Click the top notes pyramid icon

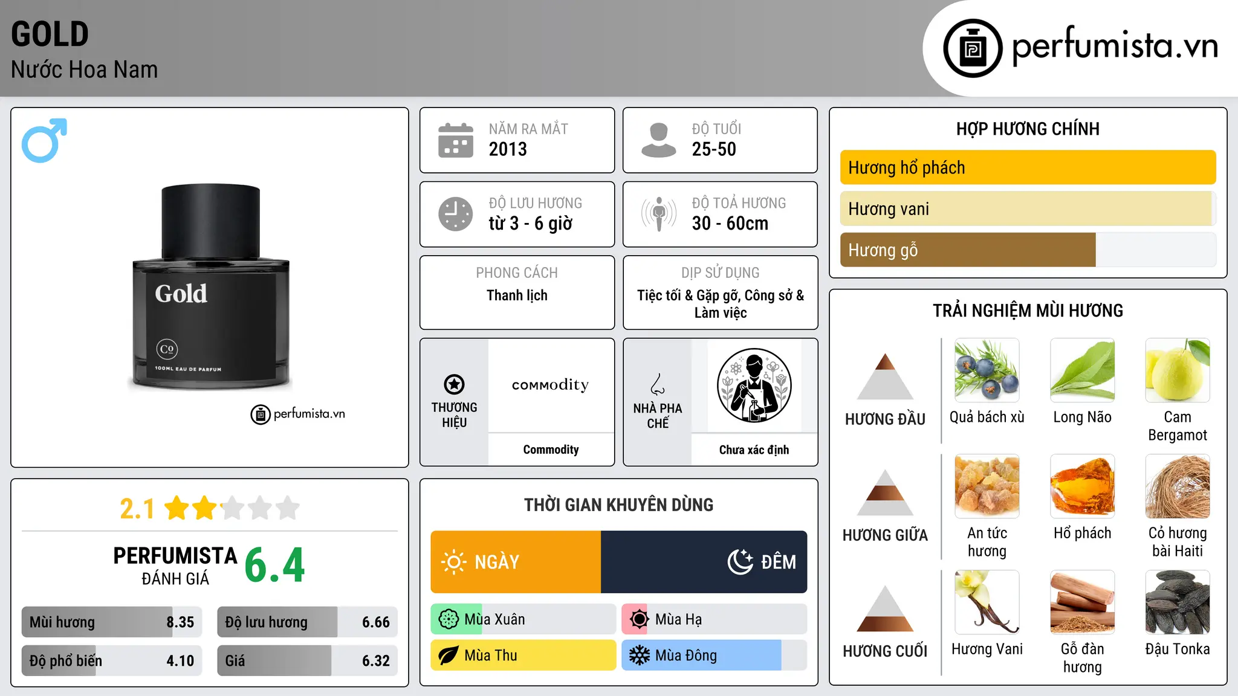pos(885,376)
